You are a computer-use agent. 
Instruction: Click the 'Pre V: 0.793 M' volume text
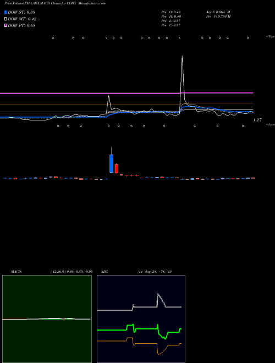218,16
